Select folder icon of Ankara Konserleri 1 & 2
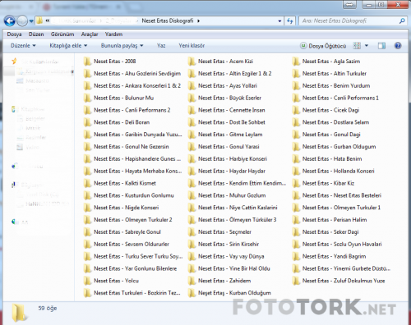 87,85
